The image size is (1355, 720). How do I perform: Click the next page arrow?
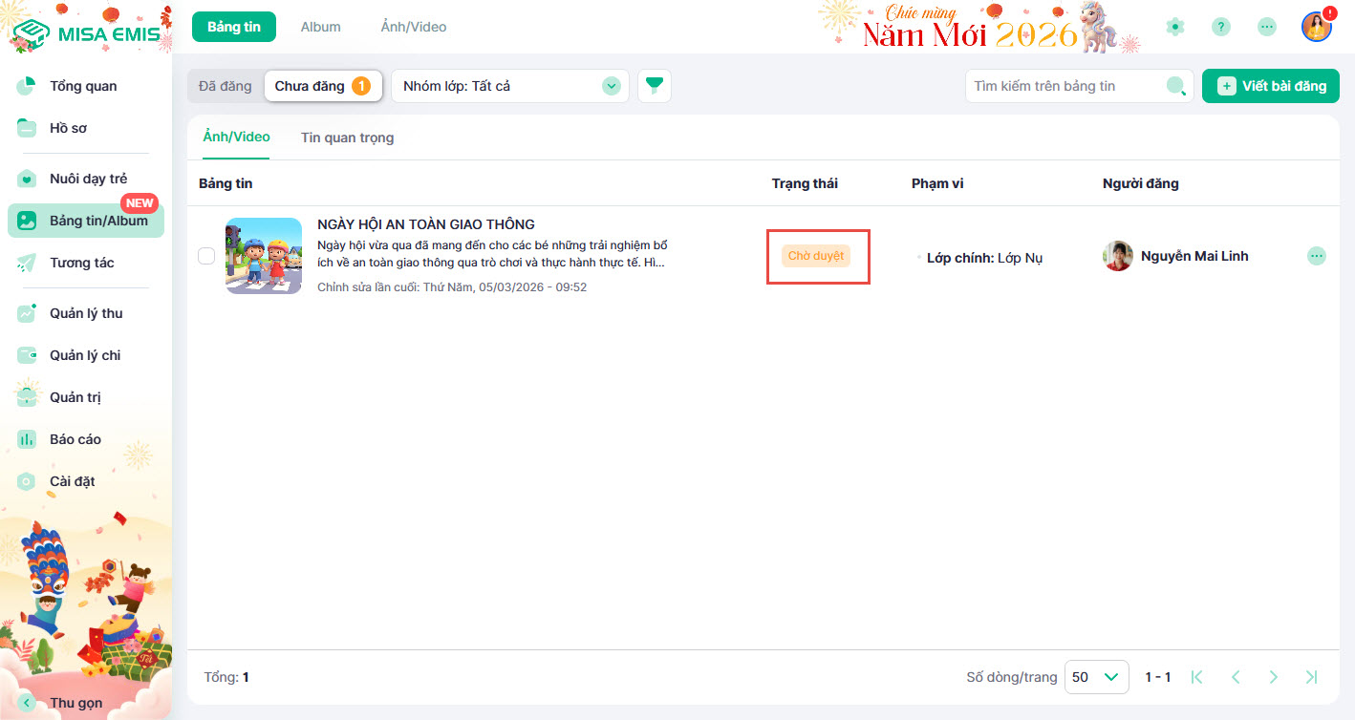point(1273,677)
